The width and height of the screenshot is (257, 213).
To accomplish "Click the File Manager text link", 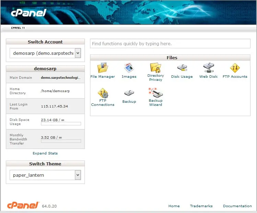I will (x=103, y=76).
